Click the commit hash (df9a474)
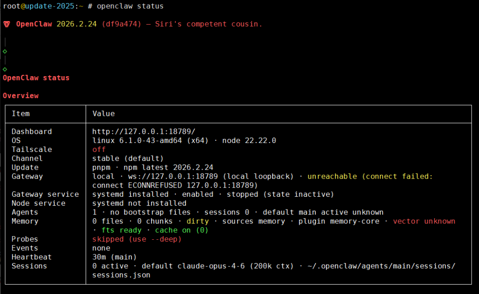The height and width of the screenshot is (294, 479). [x=121, y=24]
